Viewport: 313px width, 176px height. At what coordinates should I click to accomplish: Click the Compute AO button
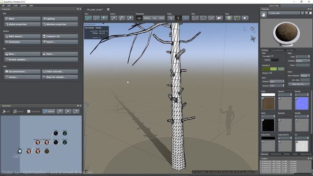60,36
